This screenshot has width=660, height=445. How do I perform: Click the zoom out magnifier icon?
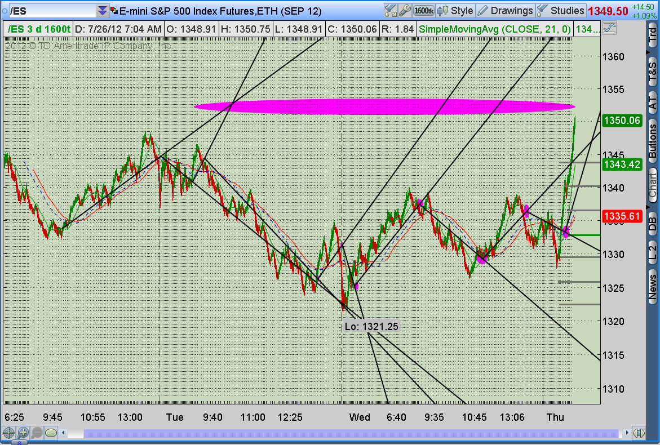pos(37,433)
